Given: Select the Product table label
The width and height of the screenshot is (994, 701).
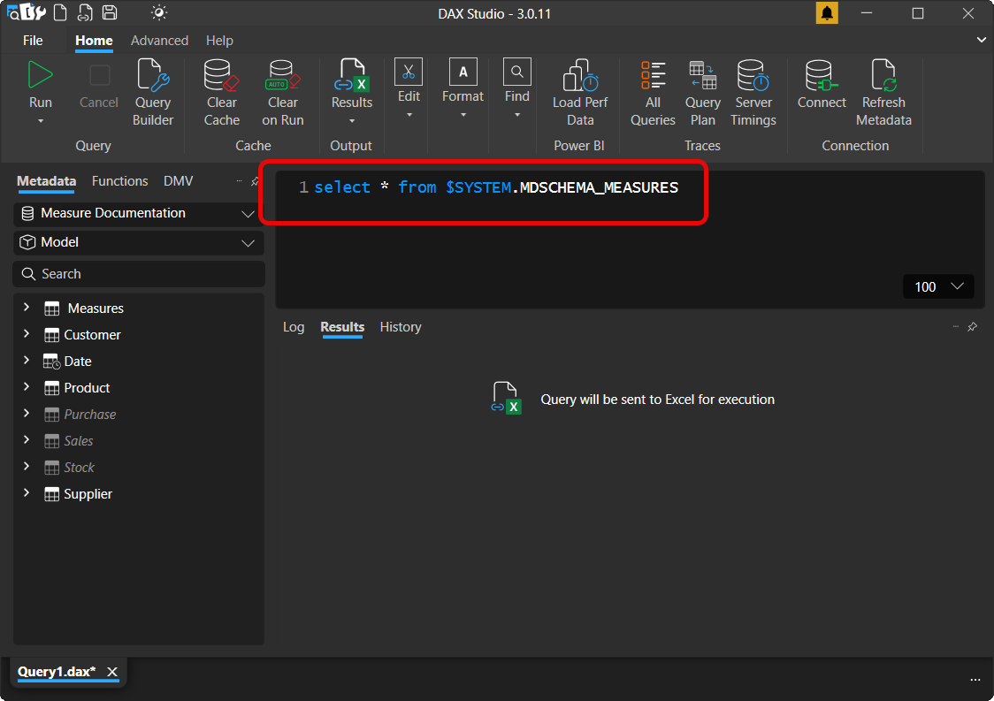Looking at the screenshot, I should (x=87, y=388).
